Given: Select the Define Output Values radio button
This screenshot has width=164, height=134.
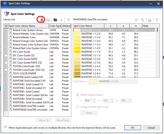Looking at the screenshot, I should coord(77,95).
